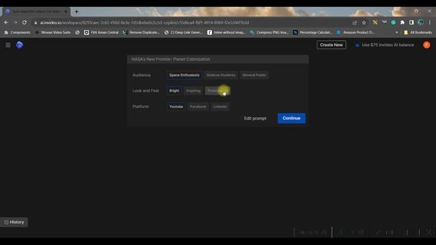Reload the current page
This screenshot has height=245, width=436.
click(25, 22)
